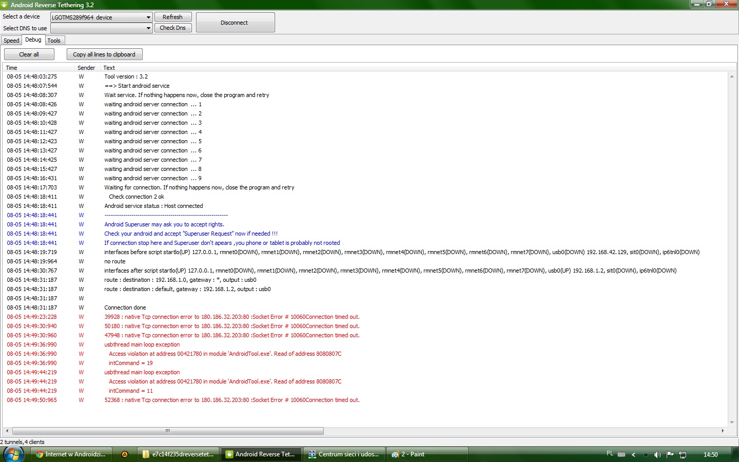Open the Tools tab
The image size is (739, 462).
click(54, 41)
